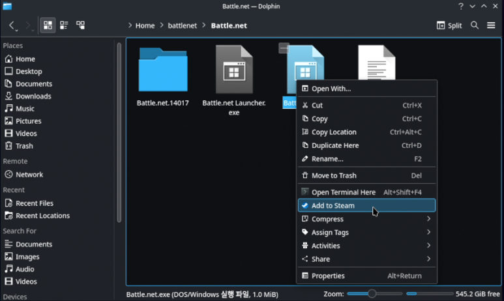Open the Dolphin help question mark
This screenshot has width=504, height=301.
click(460, 6)
